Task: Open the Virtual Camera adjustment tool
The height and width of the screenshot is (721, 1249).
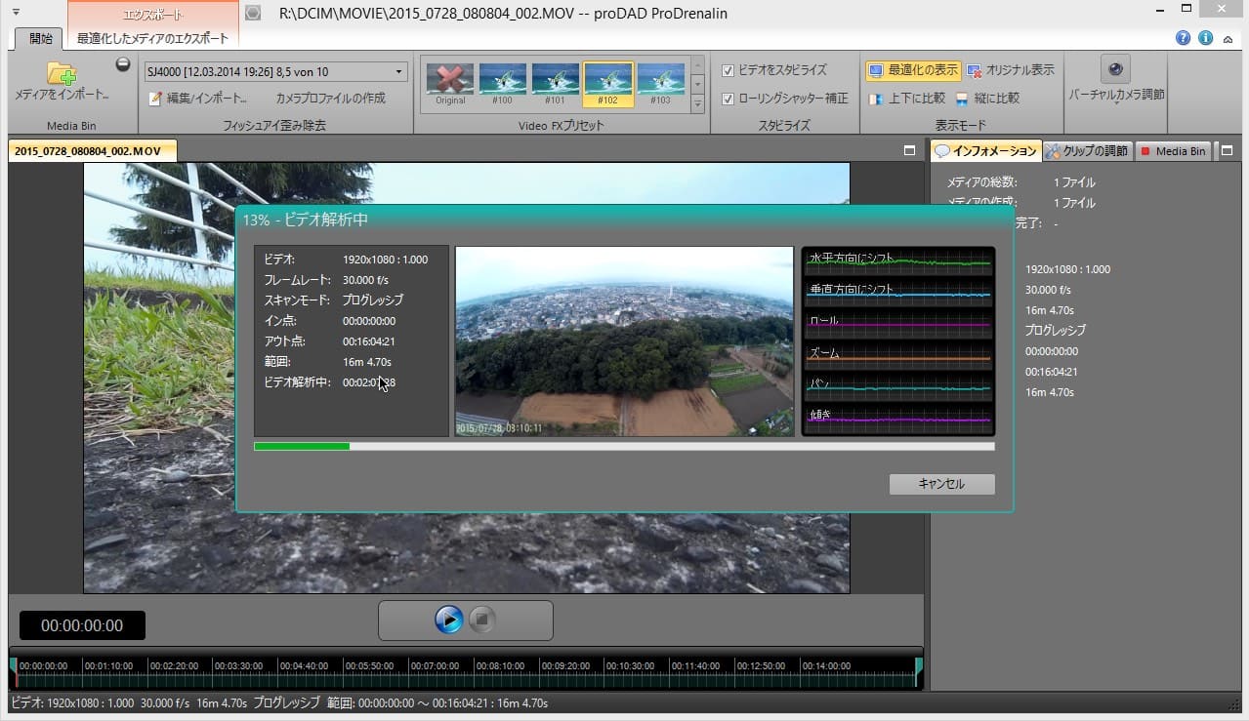Action: [x=1115, y=69]
